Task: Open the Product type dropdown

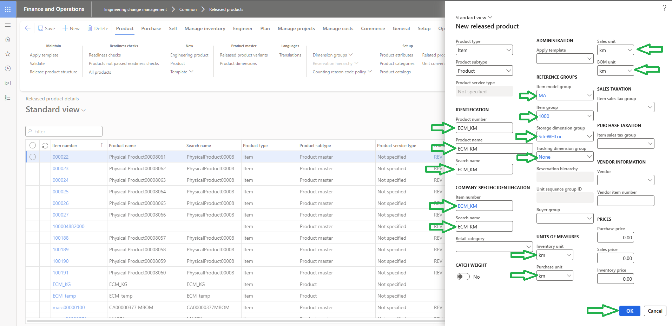Action: tap(508, 50)
